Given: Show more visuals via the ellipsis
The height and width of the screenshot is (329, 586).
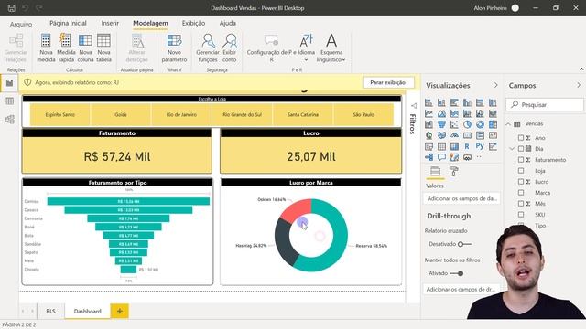Looking at the screenshot, I should pyautogui.click(x=480, y=157).
